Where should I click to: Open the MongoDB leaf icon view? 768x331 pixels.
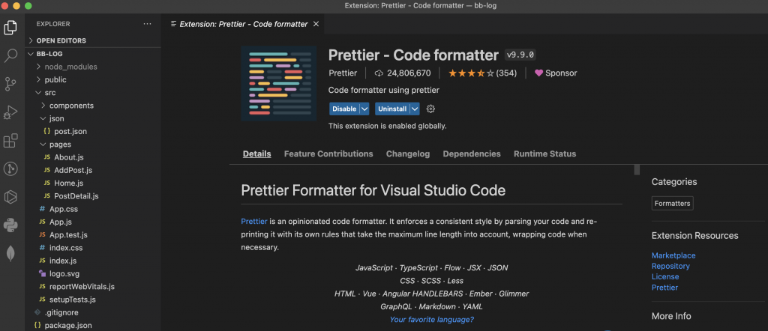tap(10, 253)
